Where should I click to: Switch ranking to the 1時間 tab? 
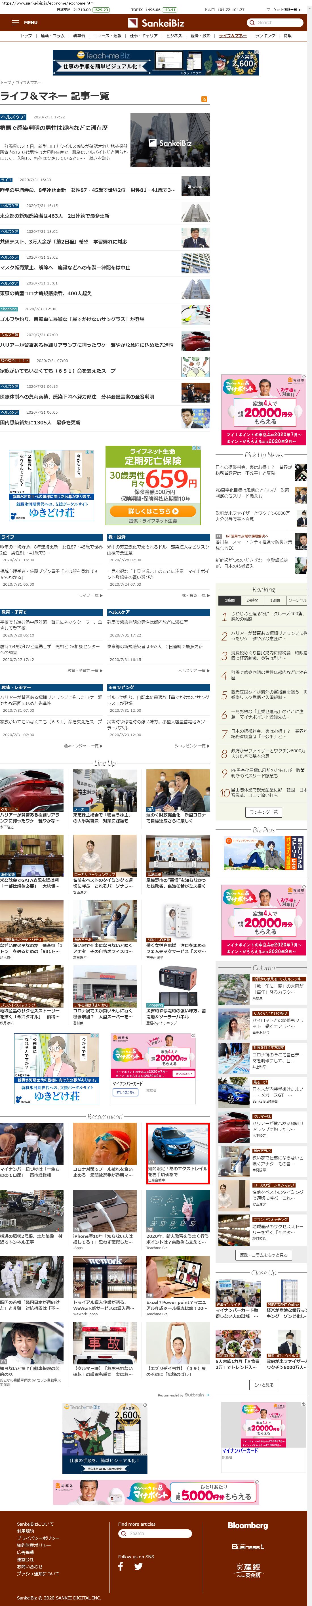(x=230, y=600)
